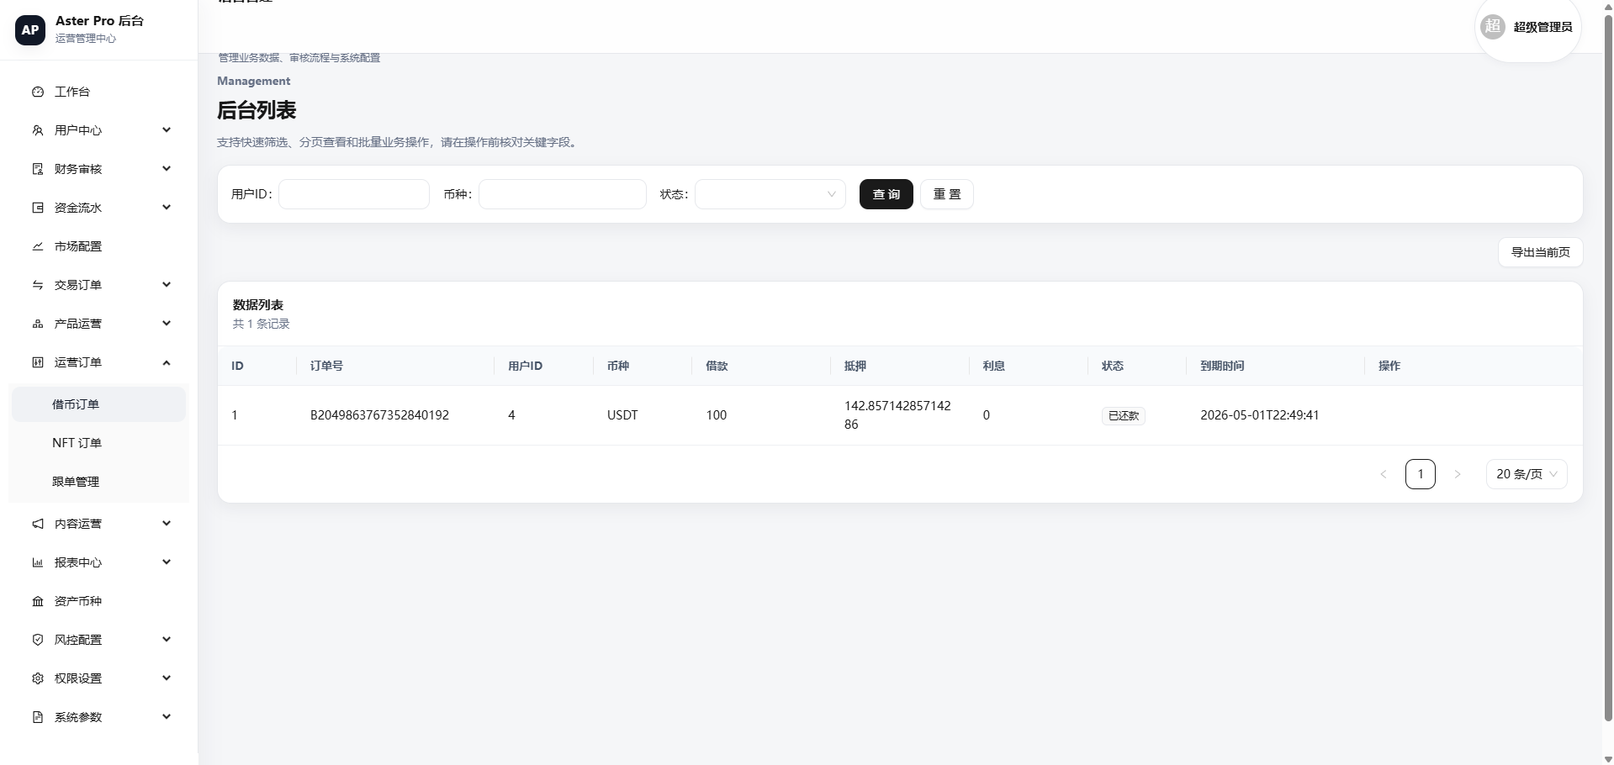The height and width of the screenshot is (765, 1614).
Task: Click the page vertical scrollbar
Action: (1607, 370)
